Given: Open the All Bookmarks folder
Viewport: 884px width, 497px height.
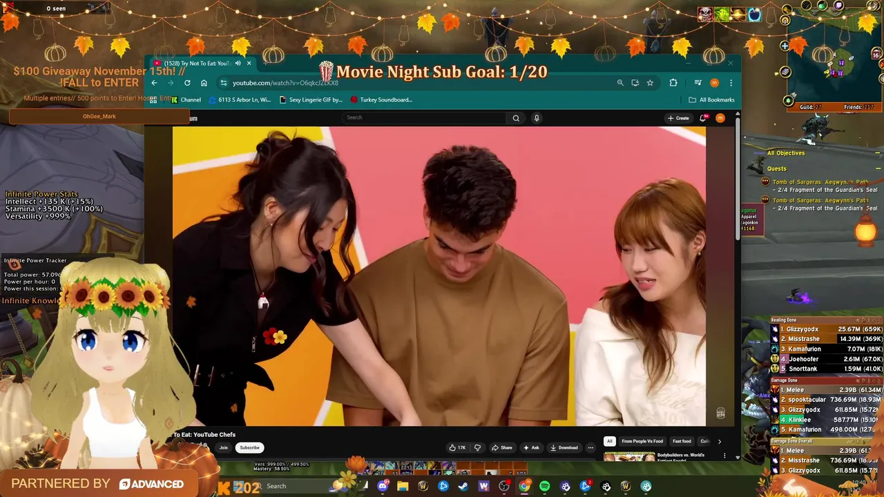Looking at the screenshot, I should [711, 99].
